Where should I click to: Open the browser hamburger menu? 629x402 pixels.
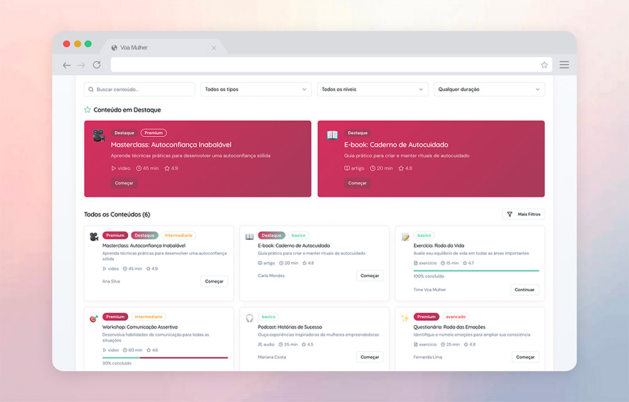point(564,65)
